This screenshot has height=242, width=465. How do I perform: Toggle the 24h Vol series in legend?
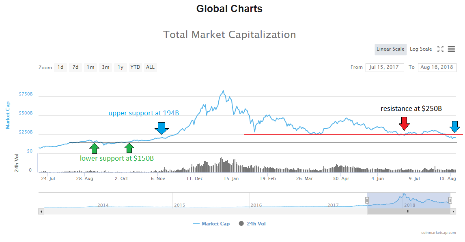[x=252, y=224]
